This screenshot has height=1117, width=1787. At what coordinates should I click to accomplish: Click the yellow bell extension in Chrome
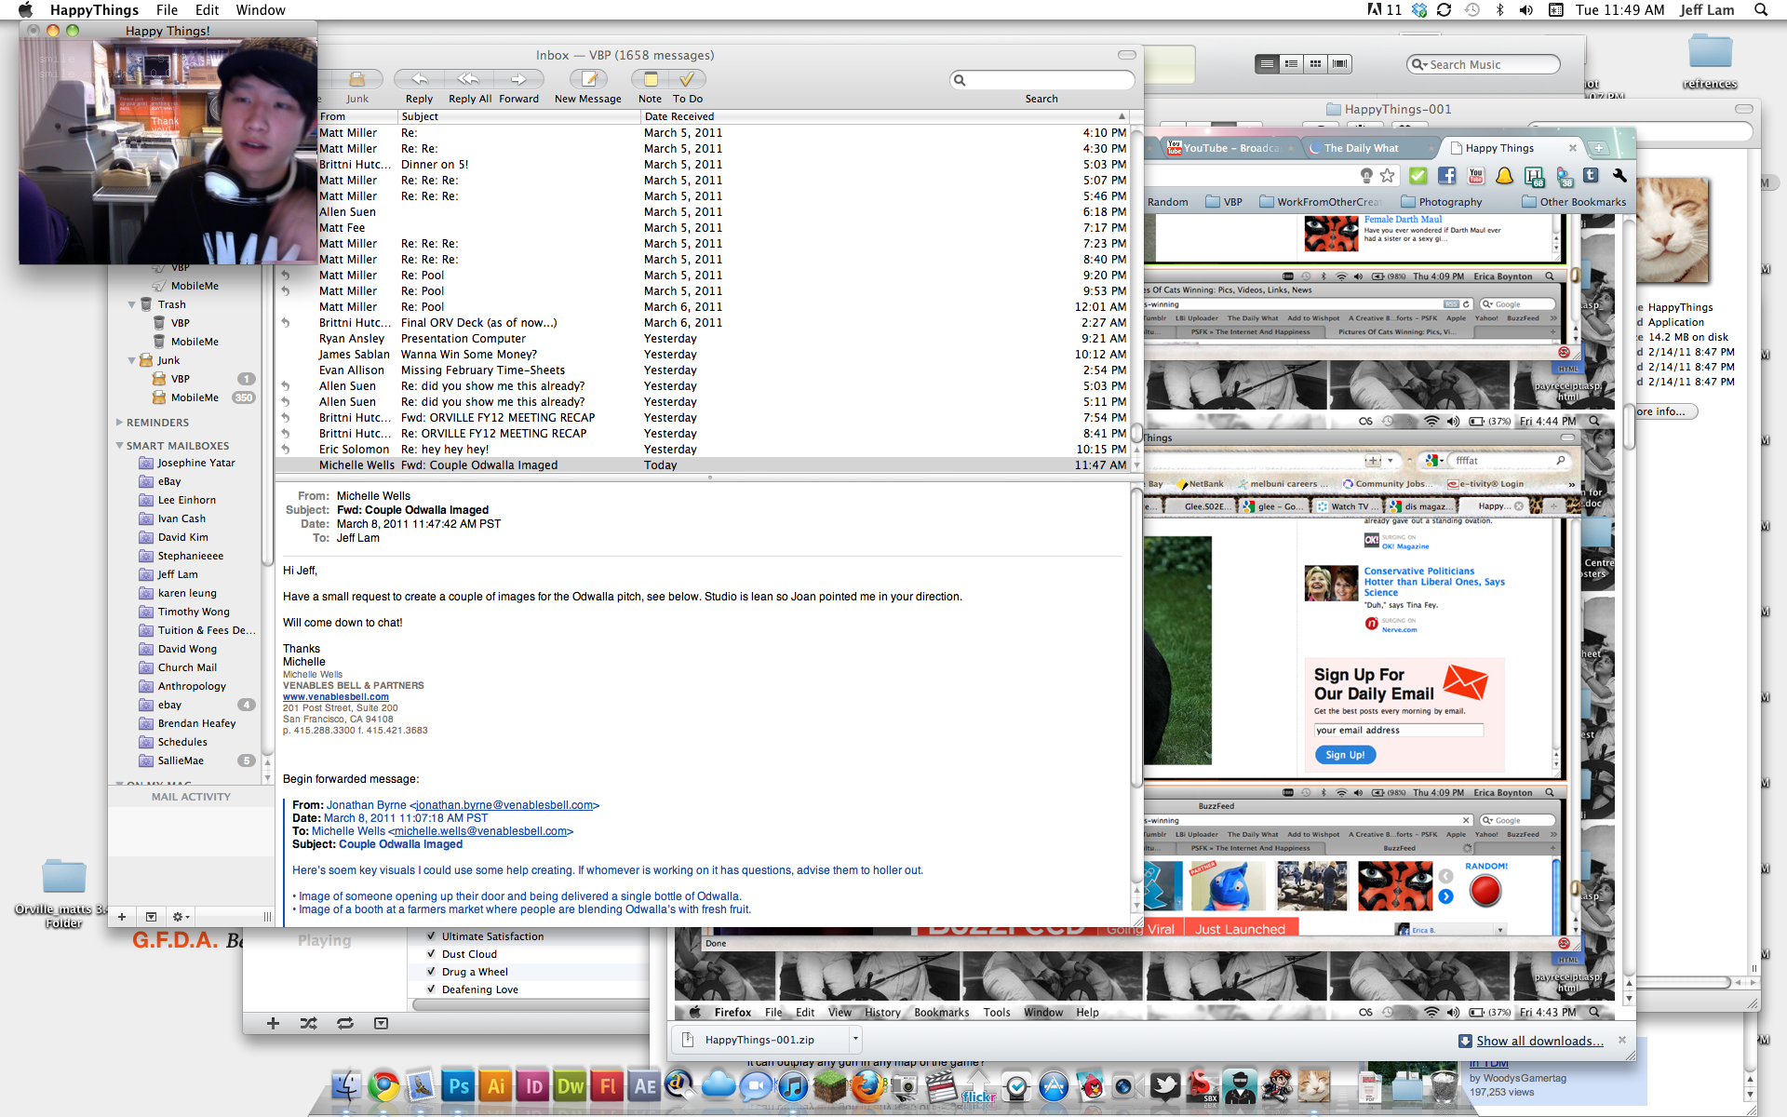pyautogui.click(x=1504, y=176)
